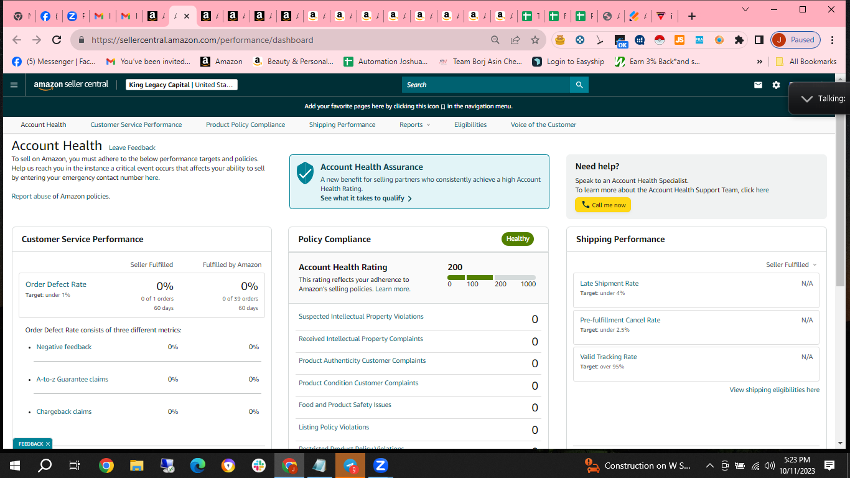850x478 pixels.
Task: Click the taskbar search icon
Action: (x=45, y=465)
